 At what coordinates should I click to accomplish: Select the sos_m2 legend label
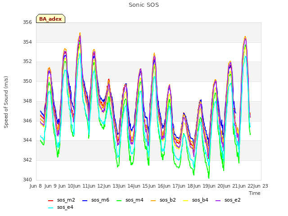66,200
